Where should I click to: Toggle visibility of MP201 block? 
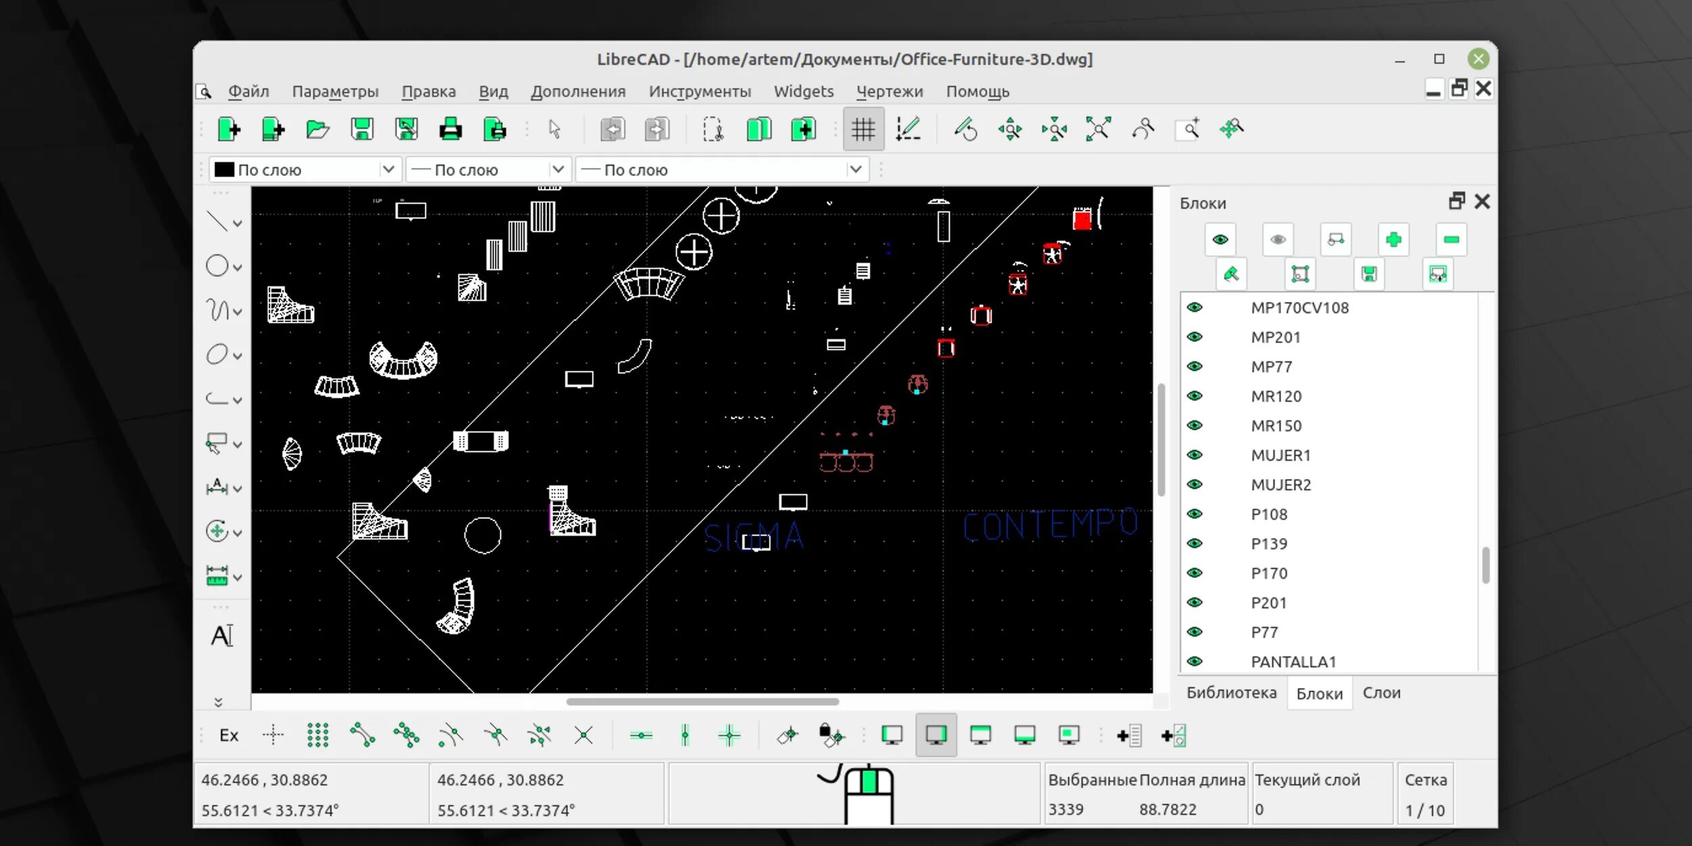point(1195,337)
